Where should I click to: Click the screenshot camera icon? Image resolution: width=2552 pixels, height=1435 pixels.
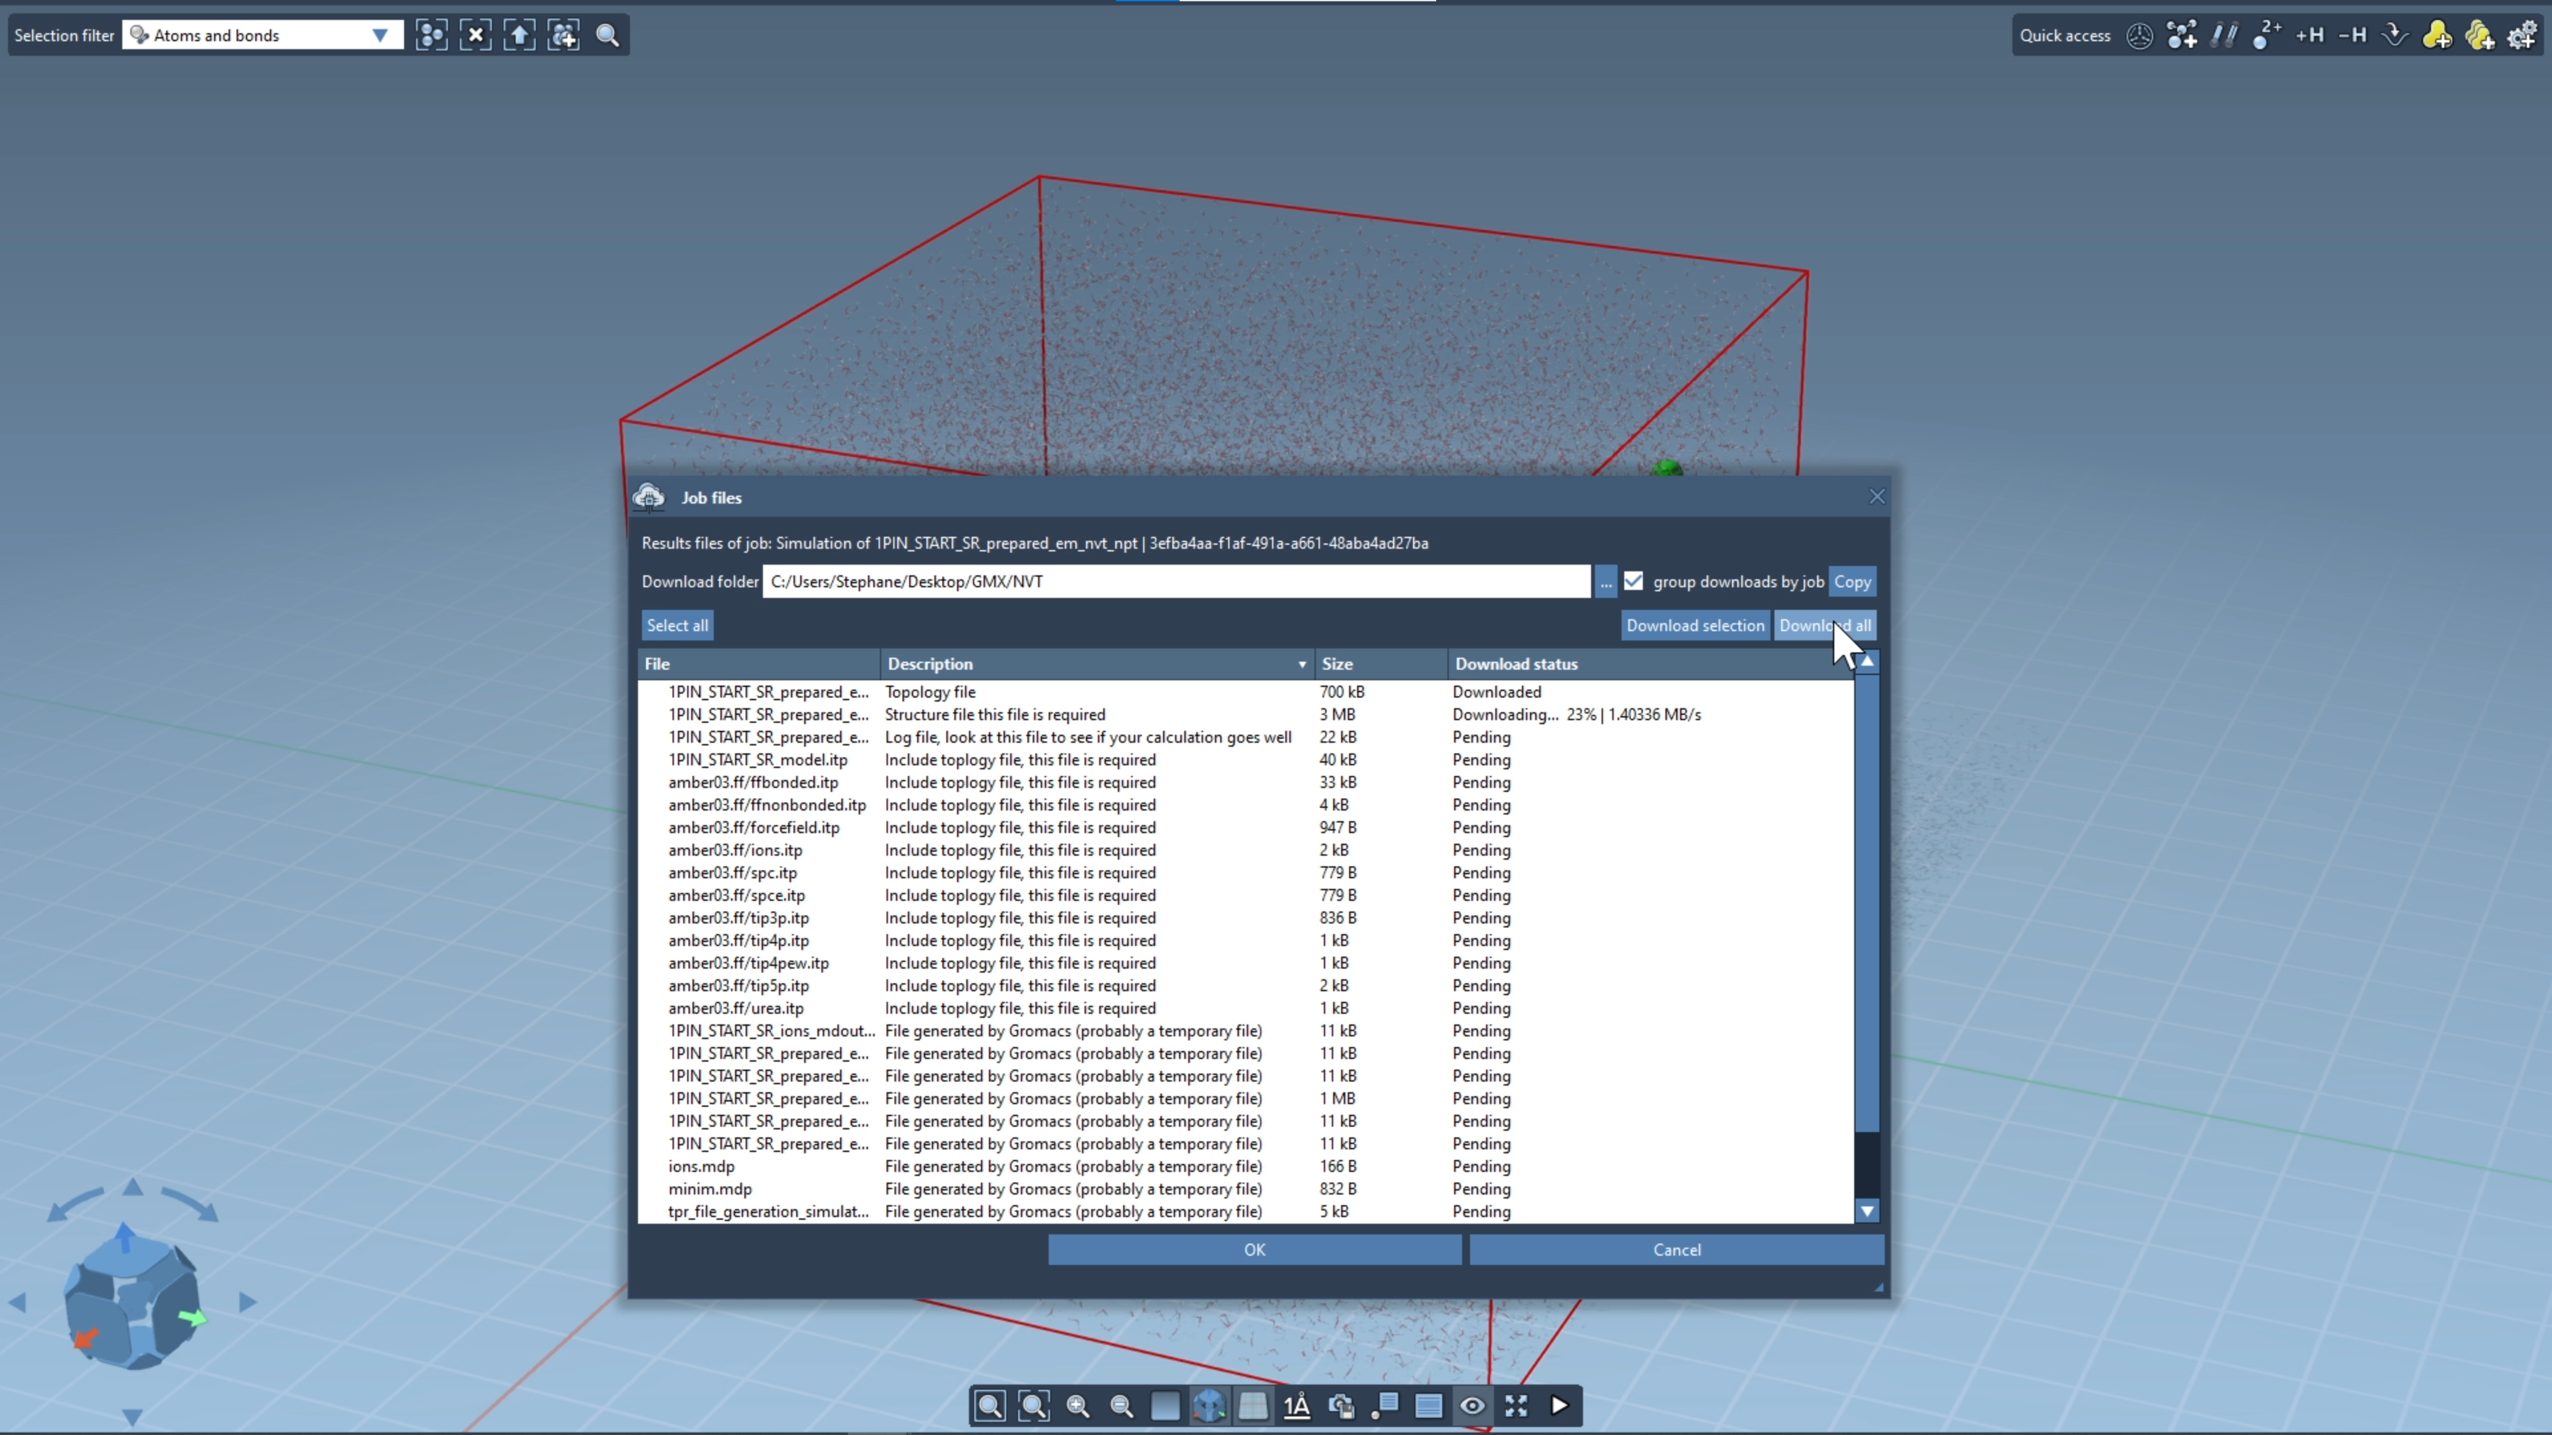pos(1341,1406)
